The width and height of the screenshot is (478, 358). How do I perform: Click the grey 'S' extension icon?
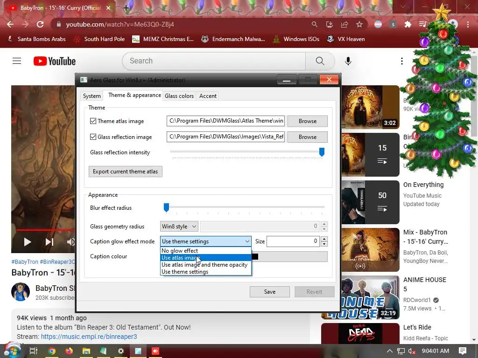click(393, 24)
